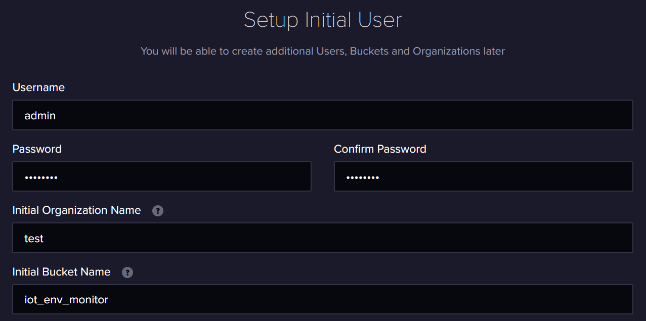Viewport: 646px width, 321px height.
Task: Click the help icon beside Initial Bucket Name
Action: click(x=127, y=272)
